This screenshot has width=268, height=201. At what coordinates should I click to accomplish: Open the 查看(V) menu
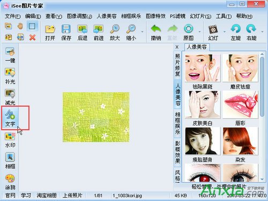(x=54, y=16)
